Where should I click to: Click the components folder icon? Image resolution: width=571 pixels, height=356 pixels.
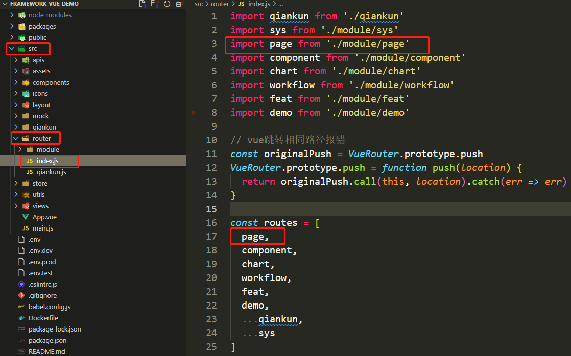[26, 83]
